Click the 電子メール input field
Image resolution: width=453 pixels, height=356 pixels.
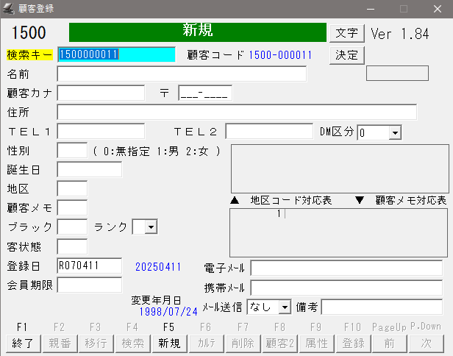pos(346,268)
